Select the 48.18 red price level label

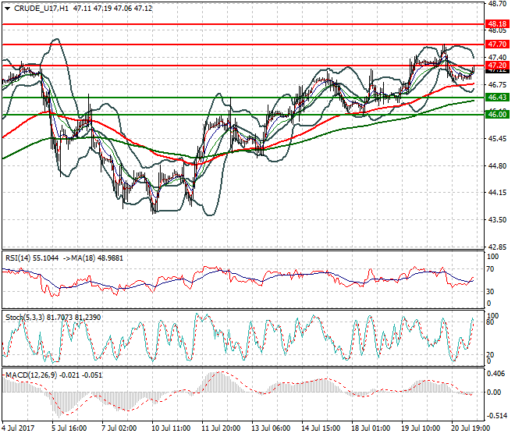pos(497,24)
